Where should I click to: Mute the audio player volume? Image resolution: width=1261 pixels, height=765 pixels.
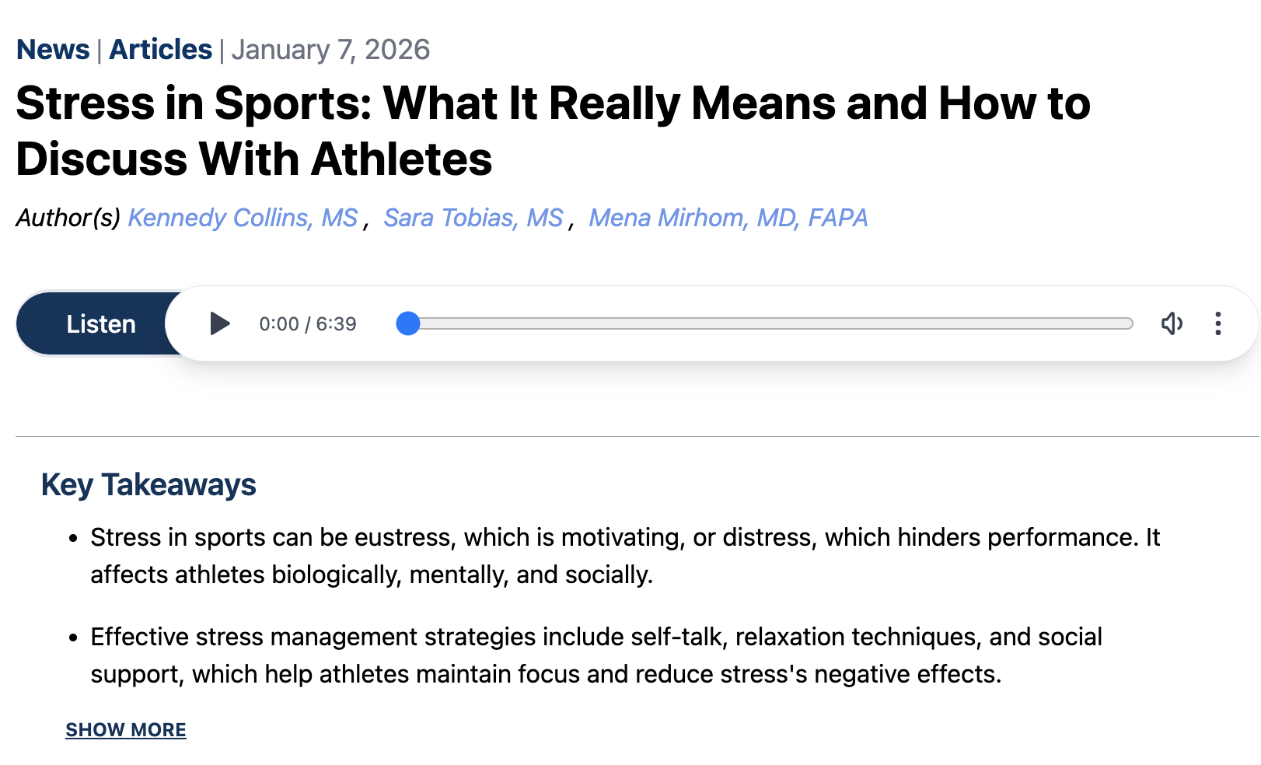point(1172,323)
